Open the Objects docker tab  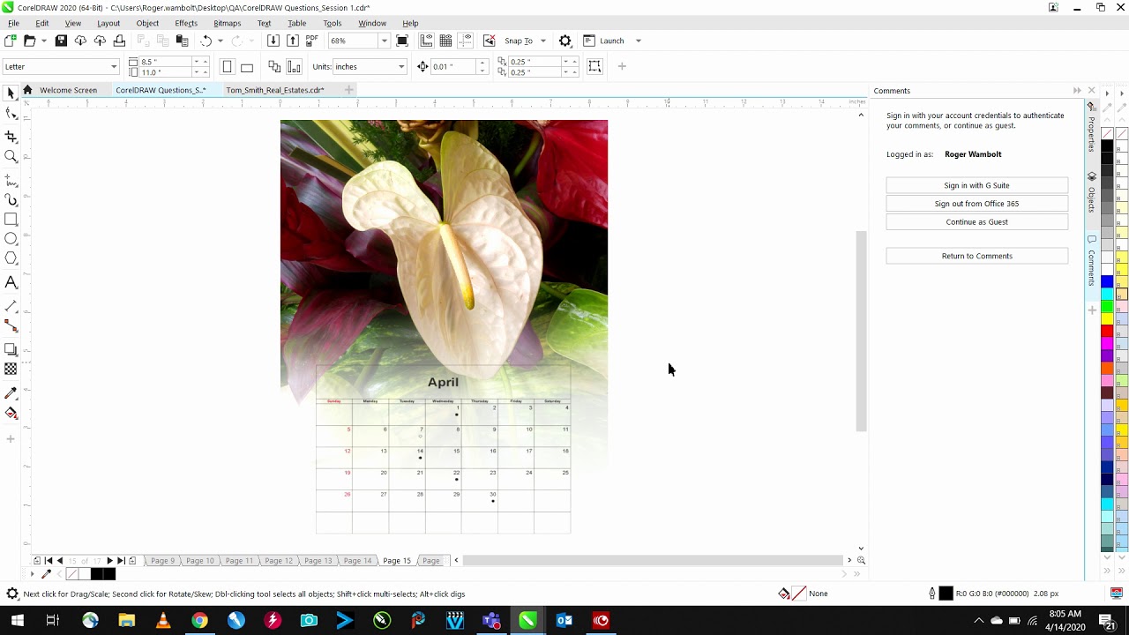[1092, 193]
